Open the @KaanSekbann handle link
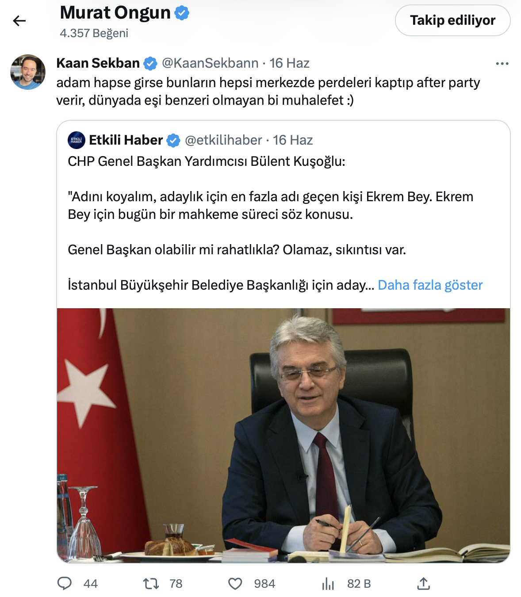The width and height of the screenshot is (521, 597). (210, 63)
